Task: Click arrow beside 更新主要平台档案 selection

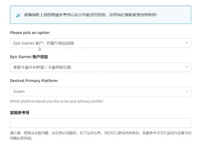Action: pyautogui.click(x=187, y=67)
